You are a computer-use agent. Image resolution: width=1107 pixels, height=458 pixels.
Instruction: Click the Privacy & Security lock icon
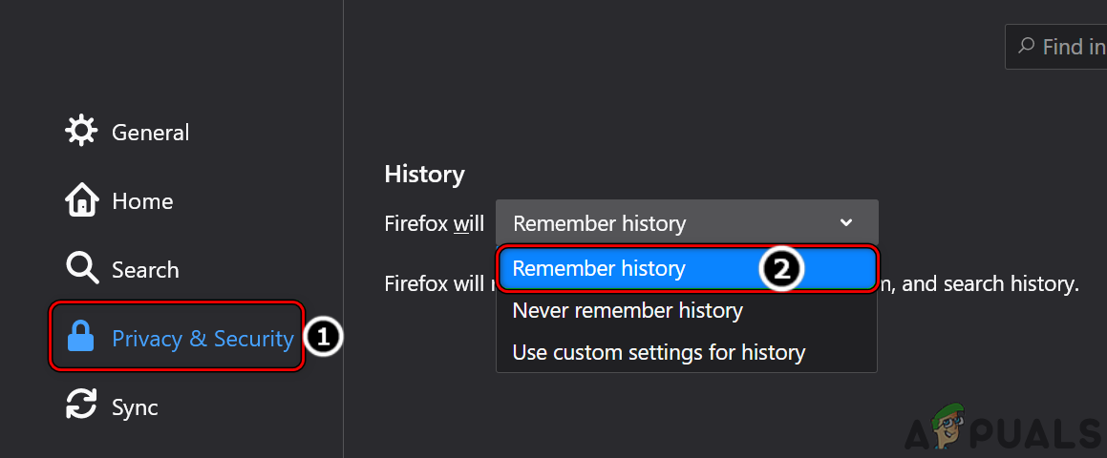click(81, 338)
